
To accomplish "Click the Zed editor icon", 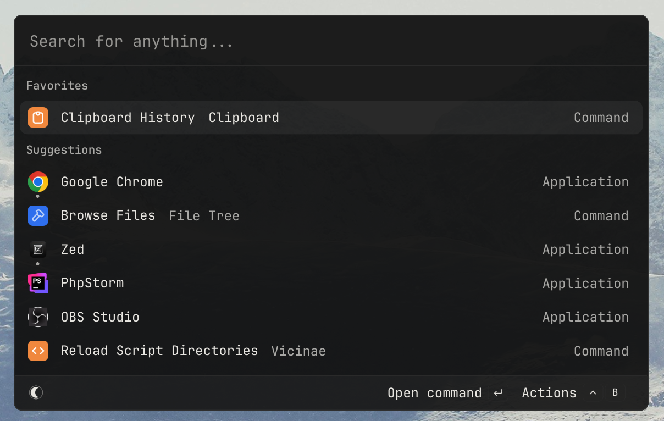I will (38, 250).
